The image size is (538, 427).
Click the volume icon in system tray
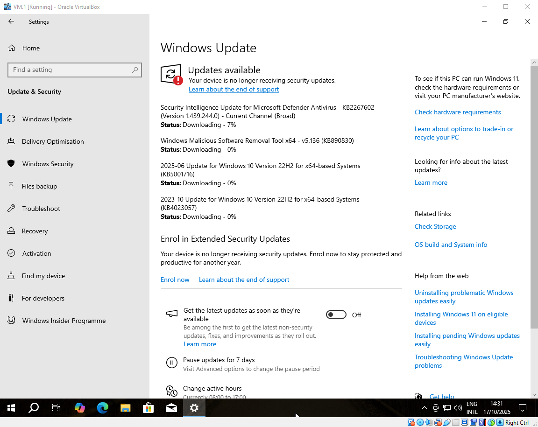coord(458,408)
